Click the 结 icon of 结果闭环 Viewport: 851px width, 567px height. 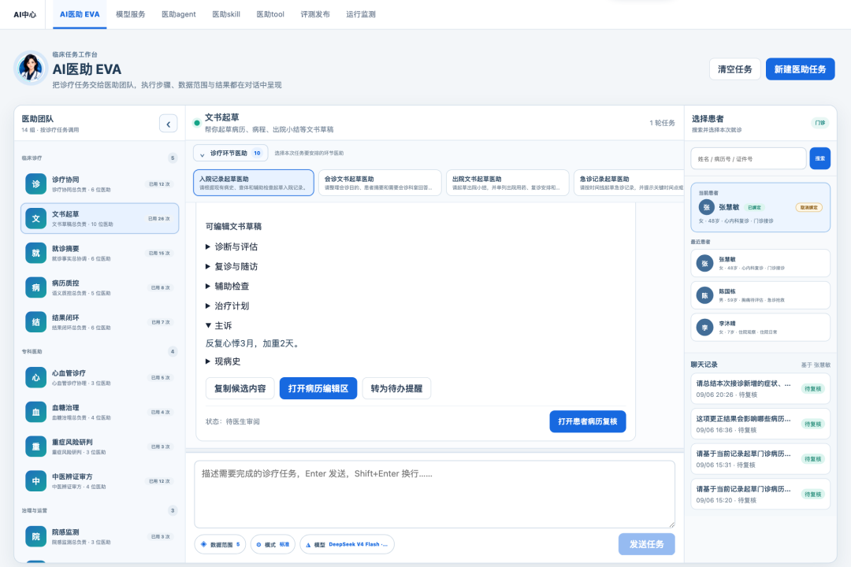35,322
